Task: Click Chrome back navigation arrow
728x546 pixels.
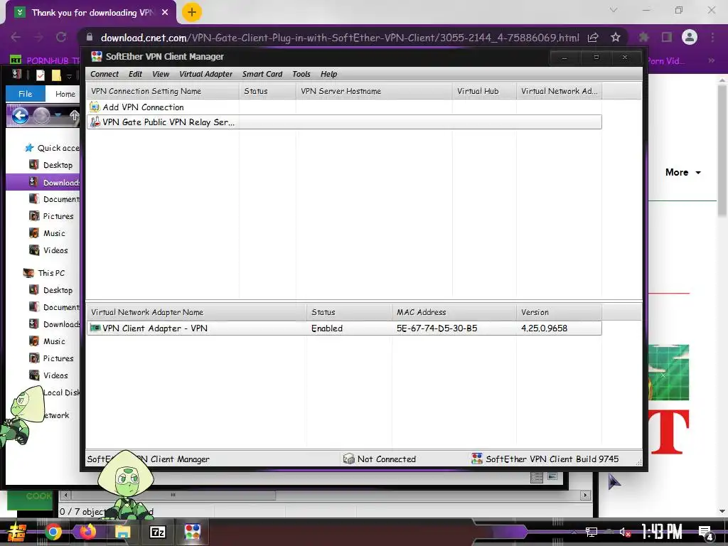Action: (16, 37)
